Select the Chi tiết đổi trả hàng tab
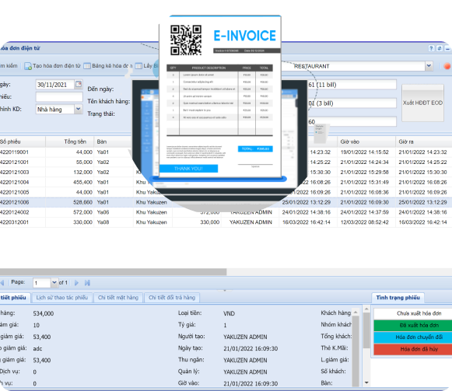452x391 pixels. click(172, 298)
